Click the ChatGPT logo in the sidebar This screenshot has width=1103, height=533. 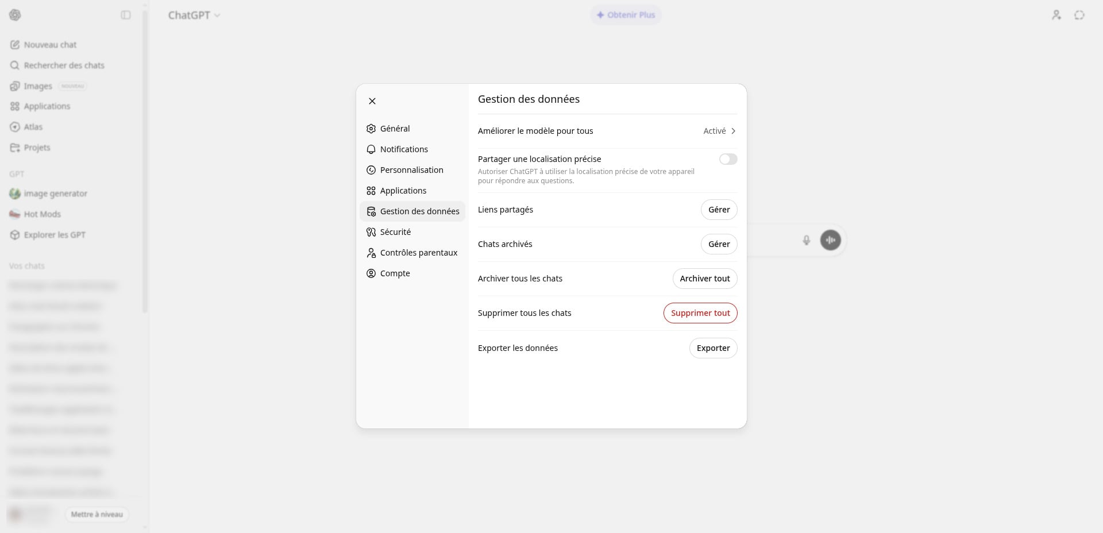click(15, 15)
